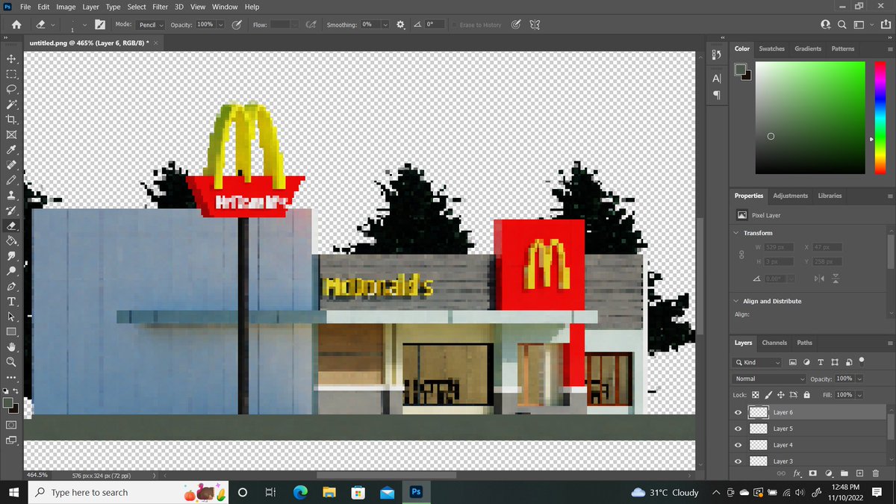Toggle Erase to History checkbox
This screenshot has width=896, height=504.
pyautogui.click(x=454, y=25)
